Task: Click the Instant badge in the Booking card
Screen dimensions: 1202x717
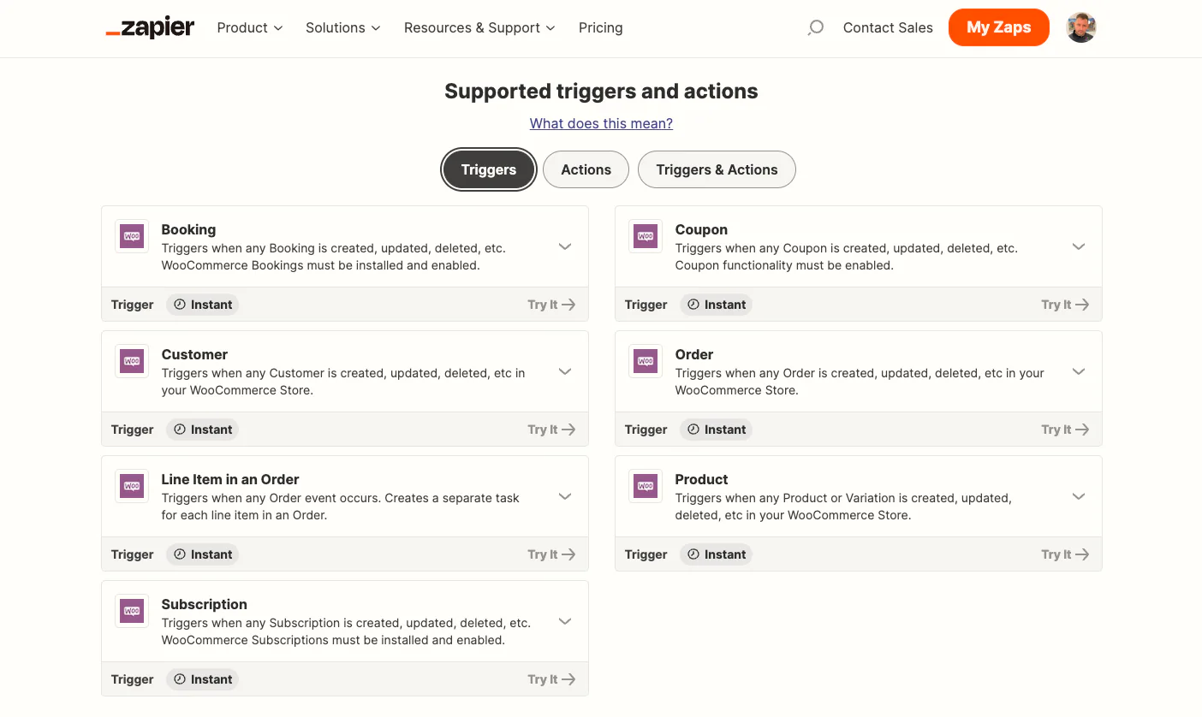Action: click(x=202, y=305)
